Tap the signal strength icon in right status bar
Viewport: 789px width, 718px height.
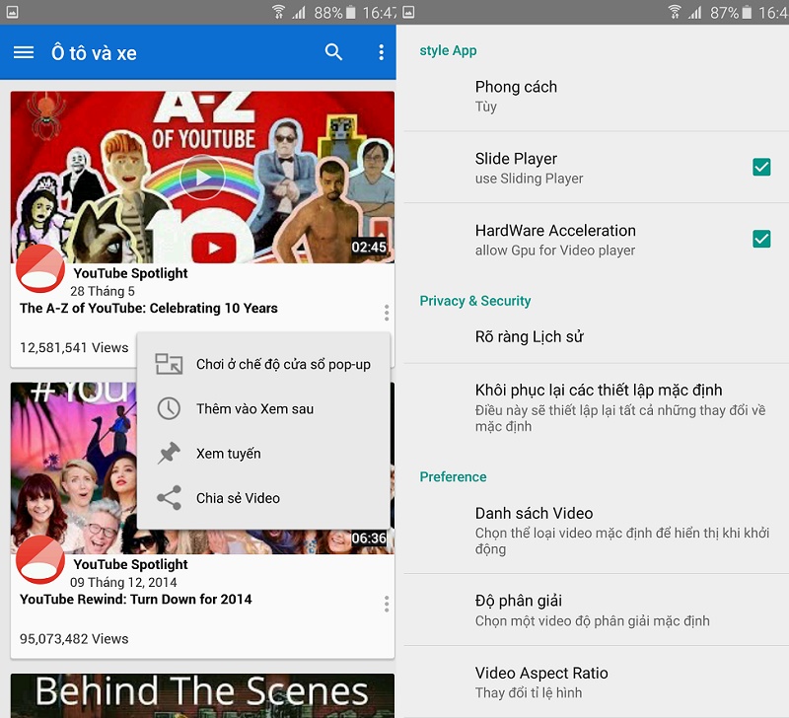click(x=695, y=12)
